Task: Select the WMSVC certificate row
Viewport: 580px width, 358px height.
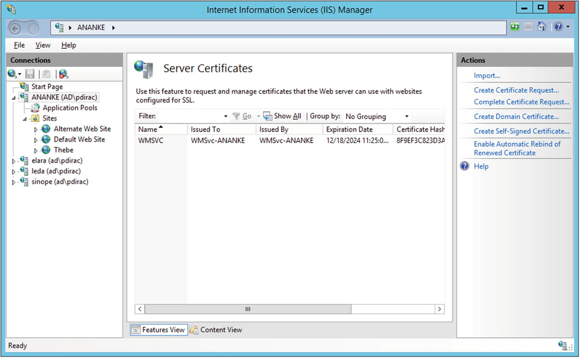Action: tap(290, 141)
